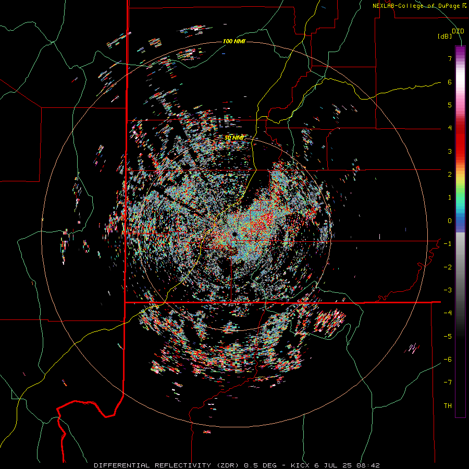Viewport: 469px width, 469px height.
Task: Click the [dB] units label
Action: point(445,36)
